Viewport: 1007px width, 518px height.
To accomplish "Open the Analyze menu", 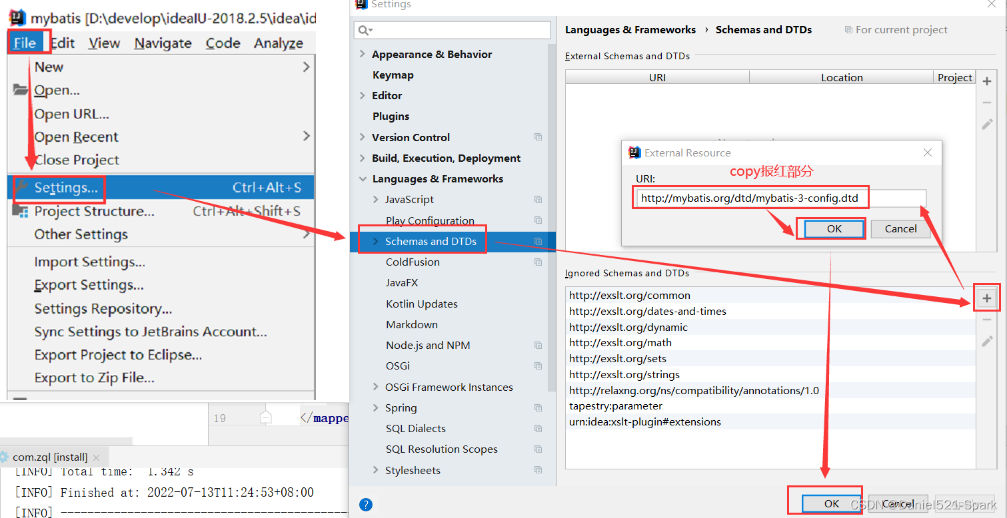I will 279,43.
